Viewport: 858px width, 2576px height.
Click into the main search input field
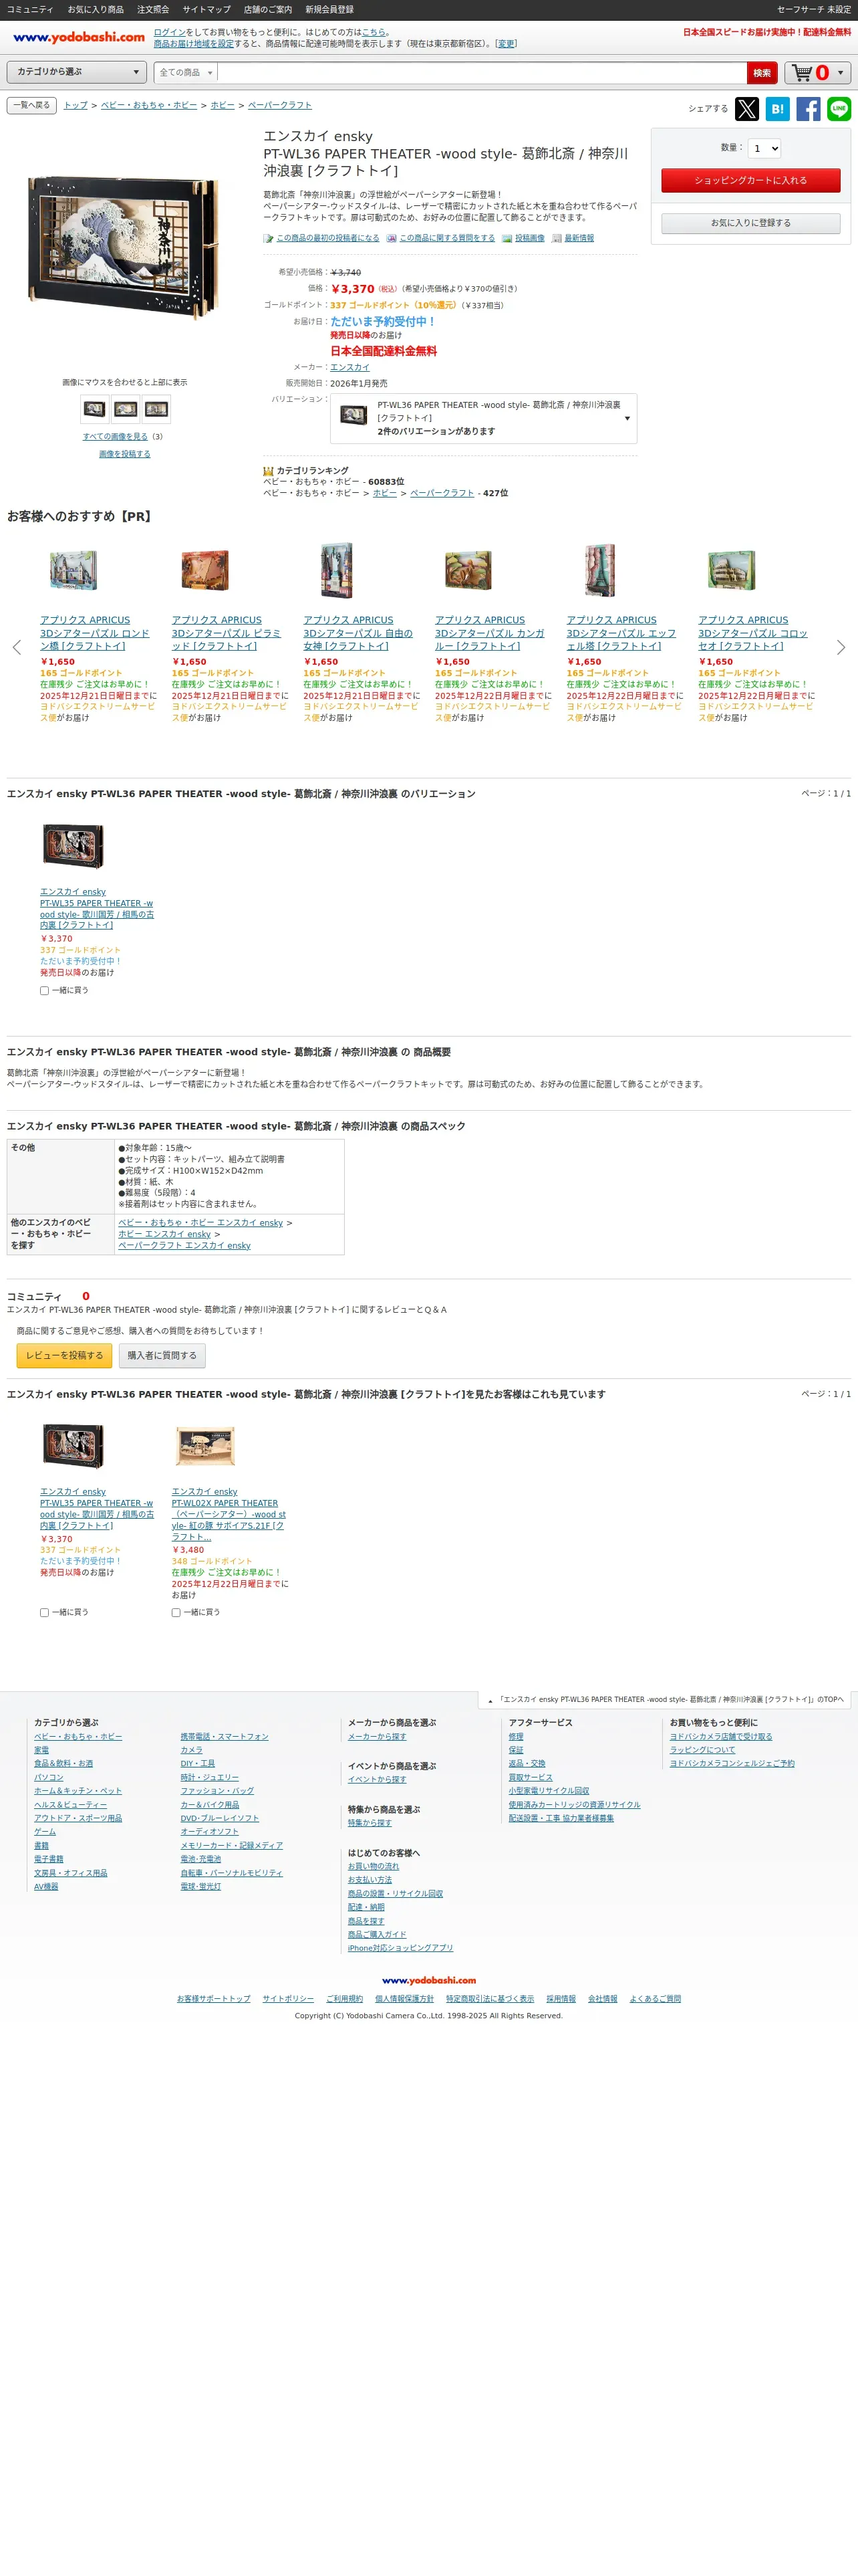[482, 73]
